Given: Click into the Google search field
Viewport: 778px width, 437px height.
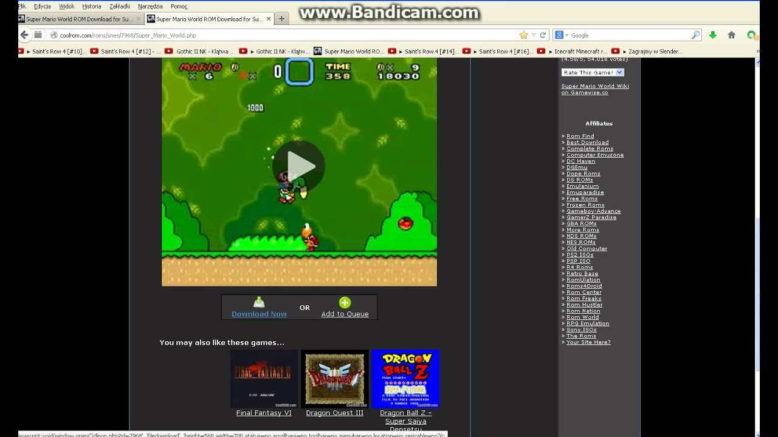Looking at the screenshot, I should [x=629, y=35].
